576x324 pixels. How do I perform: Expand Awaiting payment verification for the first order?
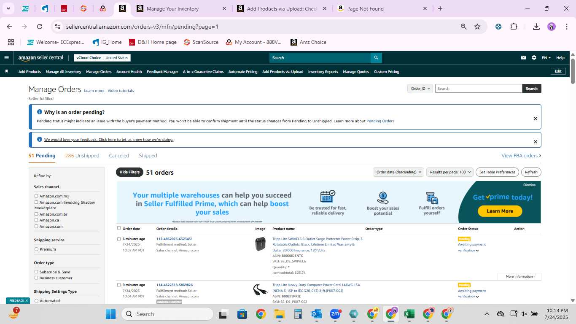tap(477, 251)
